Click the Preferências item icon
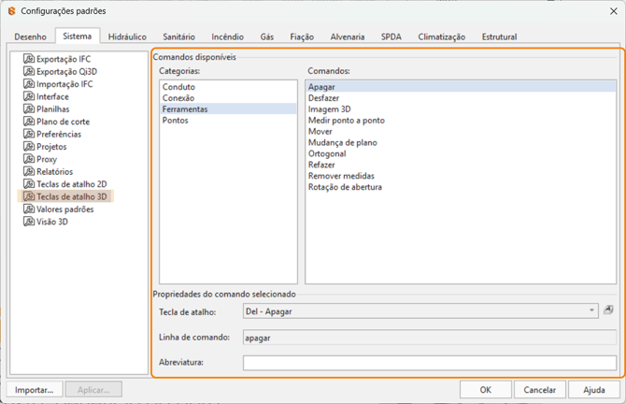The height and width of the screenshot is (404, 626). click(29, 134)
